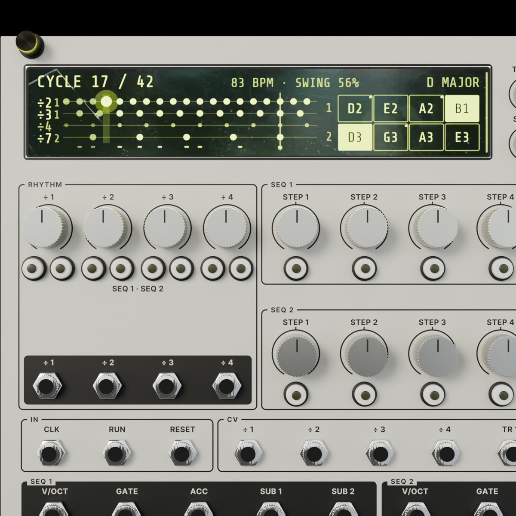The width and height of the screenshot is (516, 516).
Task: Select the highlighted B1 step cell
Action: tap(462, 109)
